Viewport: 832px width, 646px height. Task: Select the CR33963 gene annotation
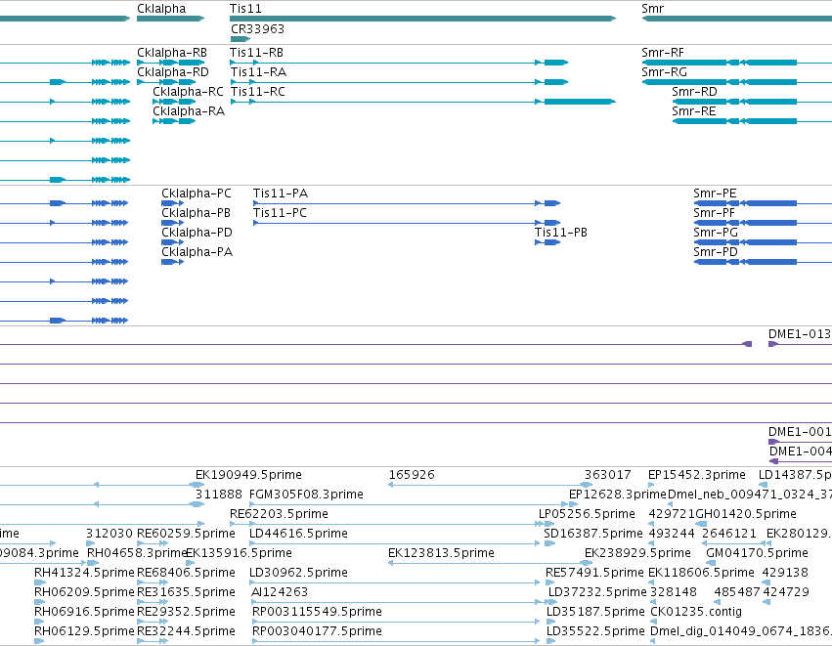point(257,29)
